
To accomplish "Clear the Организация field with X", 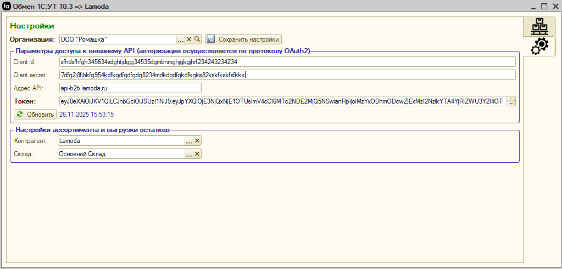I will [189, 39].
